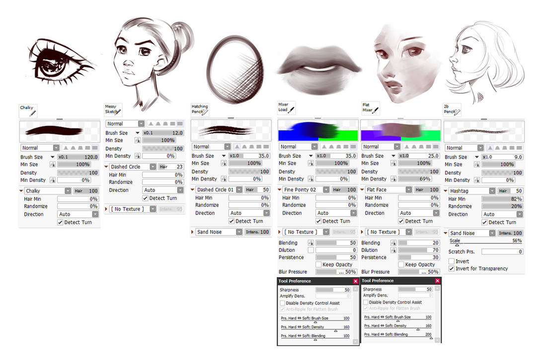Select the Chalky brush preset icon

[x=27, y=110]
